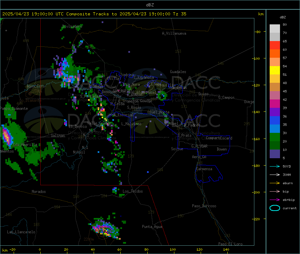Click the Salinas map label
The height and width of the screenshot is (254, 300).
click(58, 136)
